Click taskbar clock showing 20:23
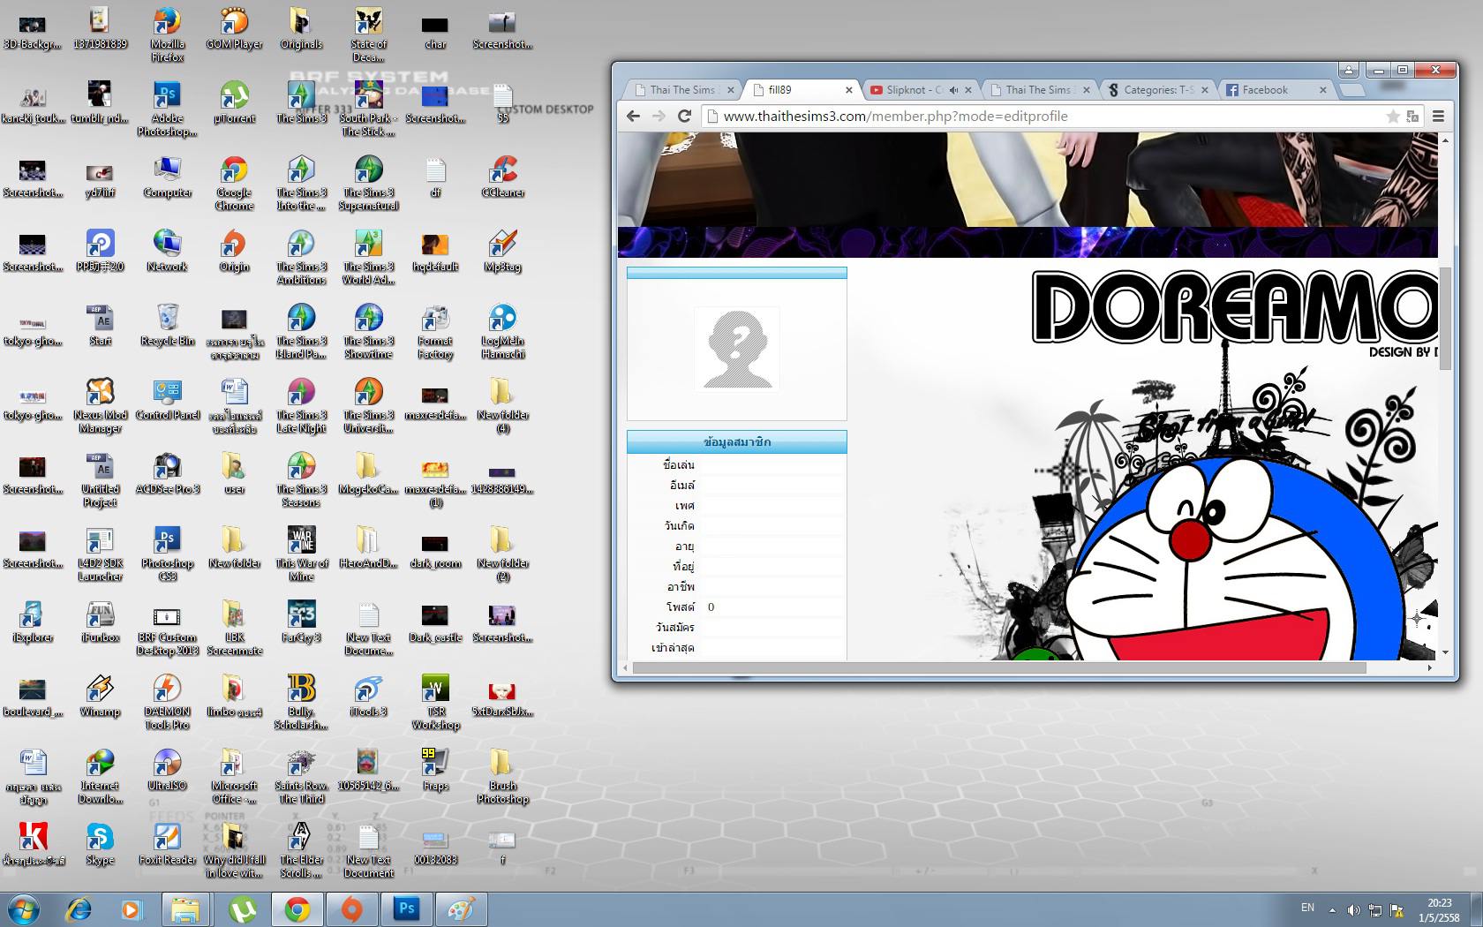Image resolution: width=1483 pixels, height=927 pixels. (x=1439, y=910)
